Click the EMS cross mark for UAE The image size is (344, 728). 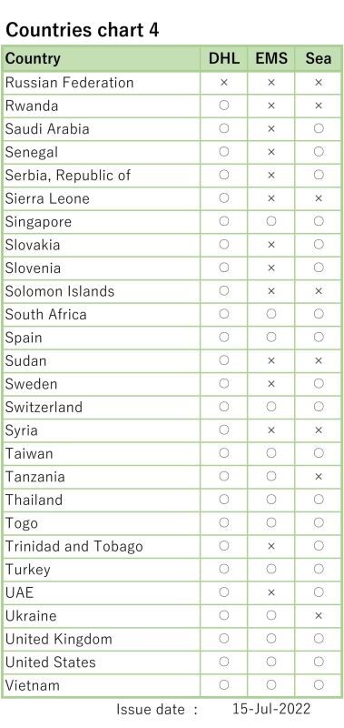271,592
